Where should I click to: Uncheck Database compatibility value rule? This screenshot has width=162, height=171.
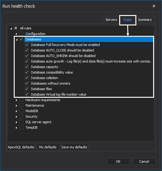(27, 72)
